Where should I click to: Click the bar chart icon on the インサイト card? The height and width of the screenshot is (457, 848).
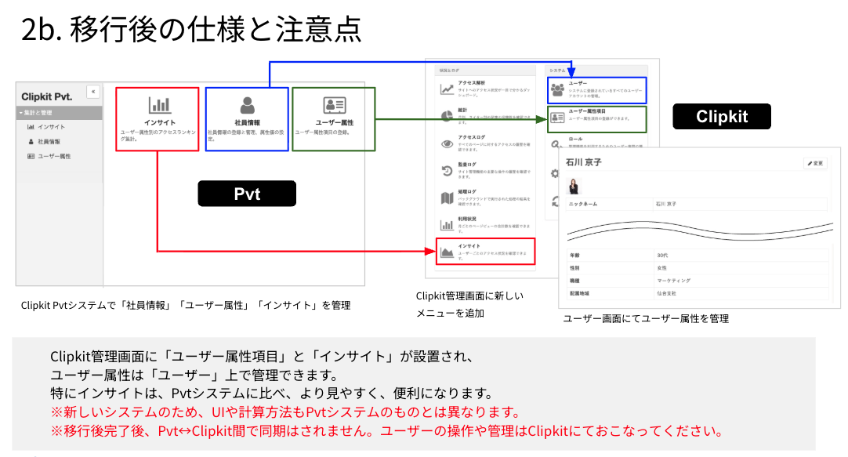coord(160,105)
